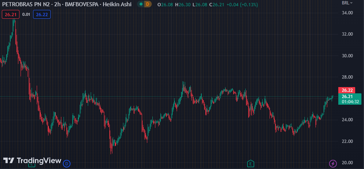Open the green E earnings marker
364x169 pixels.
point(250,163)
